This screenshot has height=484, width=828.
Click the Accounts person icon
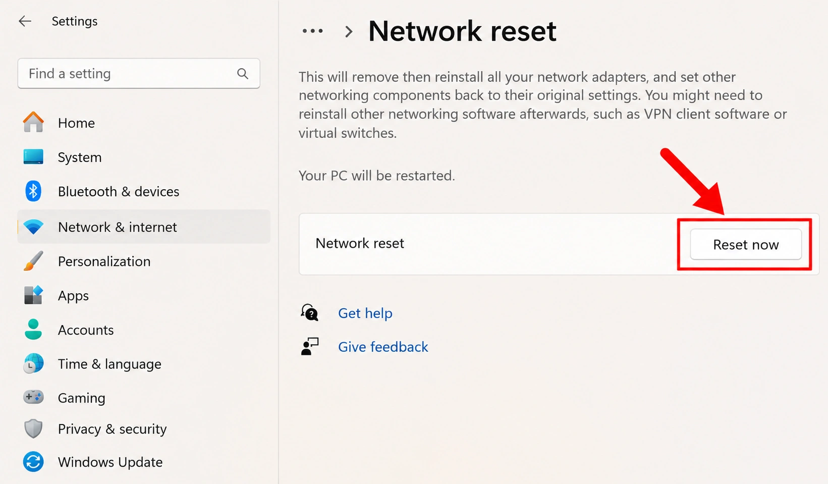pyautogui.click(x=33, y=330)
